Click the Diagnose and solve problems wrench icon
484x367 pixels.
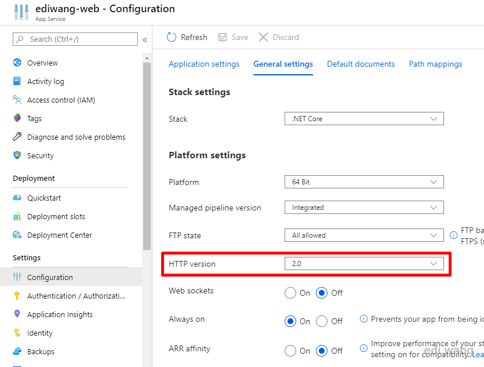coord(17,137)
